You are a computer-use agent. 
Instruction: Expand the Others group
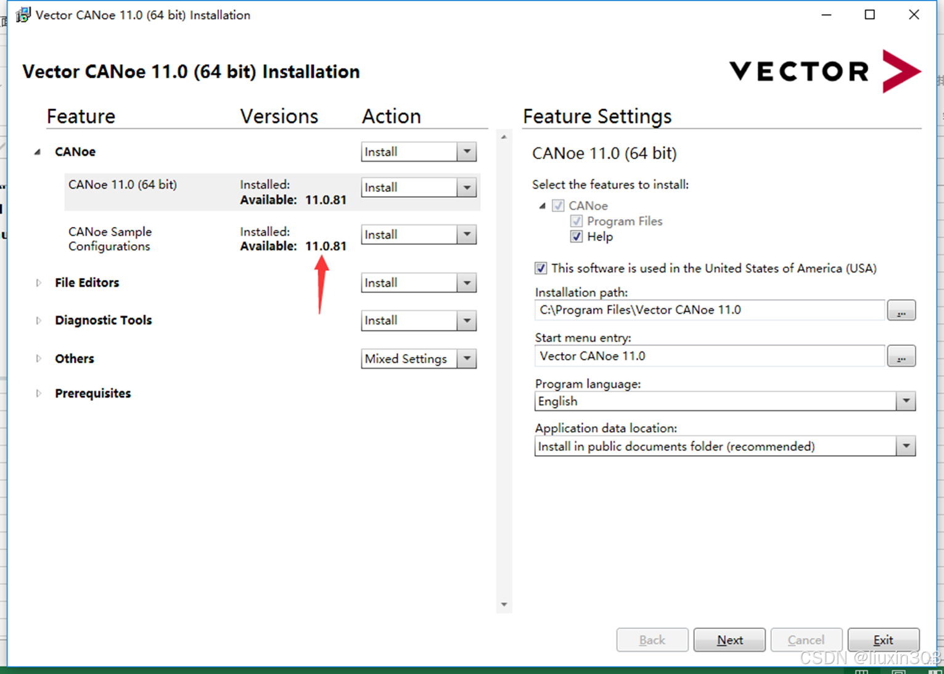(38, 359)
